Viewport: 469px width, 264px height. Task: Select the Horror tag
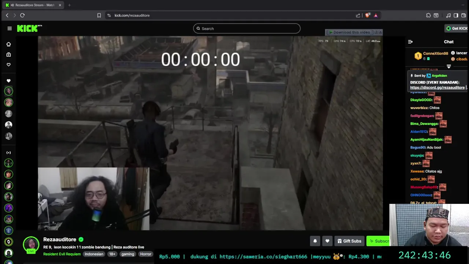tap(145, 254)
